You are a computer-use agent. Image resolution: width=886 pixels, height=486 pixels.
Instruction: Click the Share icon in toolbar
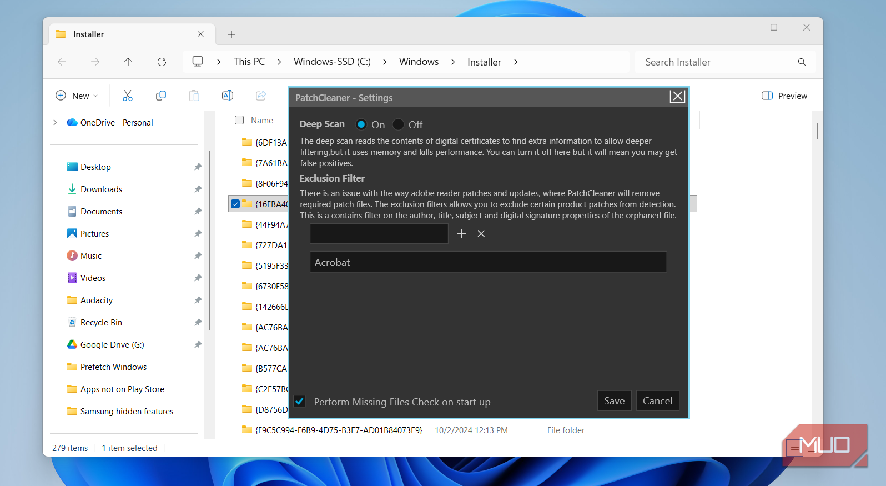(261, 96)
